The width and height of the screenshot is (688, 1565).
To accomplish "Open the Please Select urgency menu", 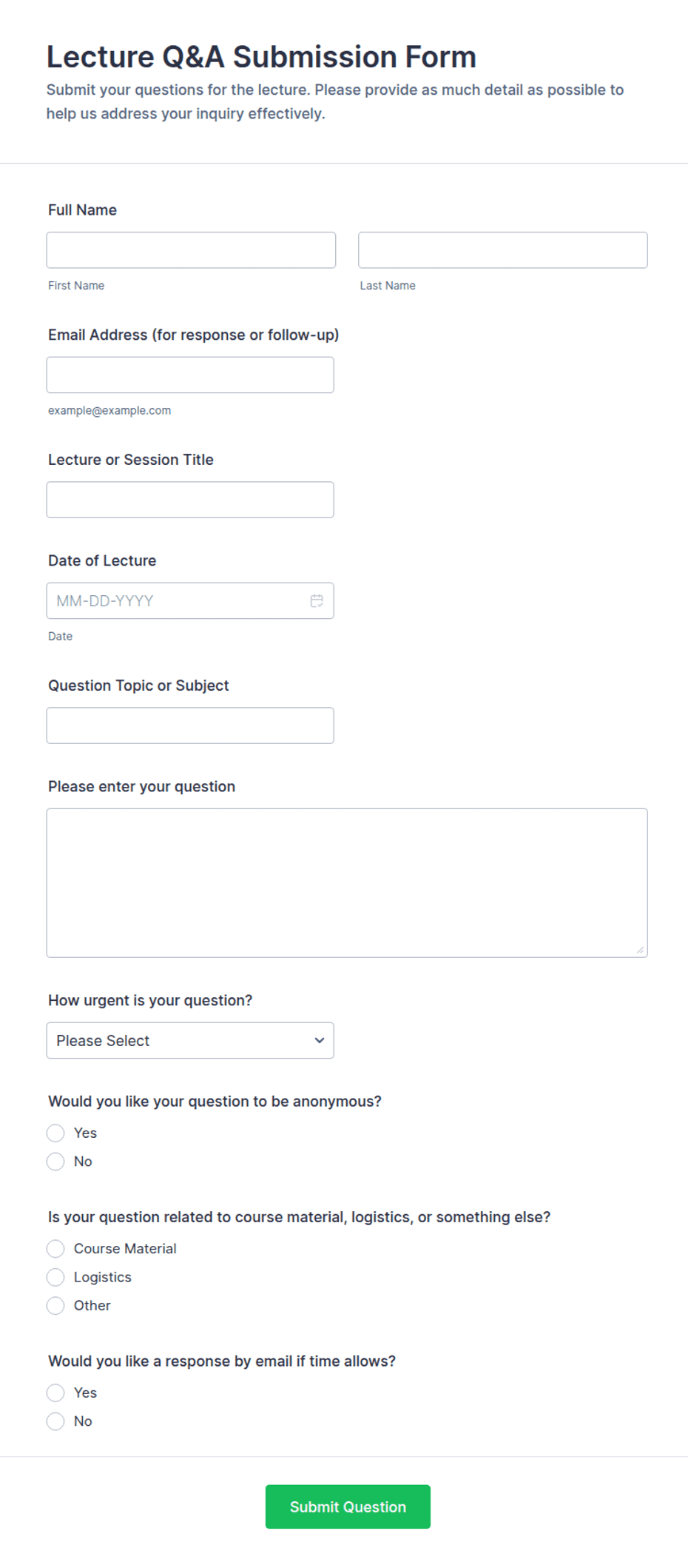I will pos(190,1040).
